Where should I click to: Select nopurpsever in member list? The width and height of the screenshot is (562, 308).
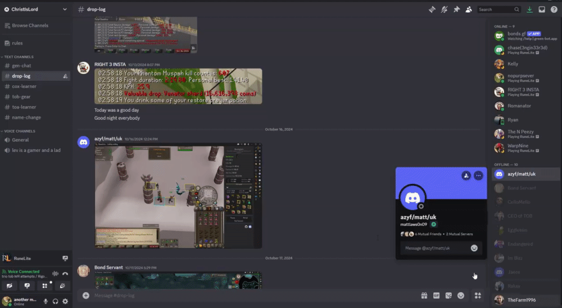526,78
